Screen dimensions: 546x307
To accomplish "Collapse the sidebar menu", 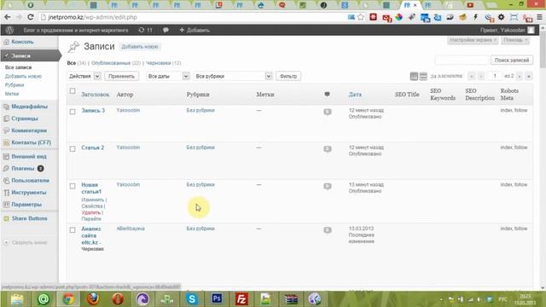I will [26, 242].
